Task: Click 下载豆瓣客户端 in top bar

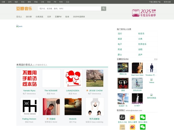Action: click(x=155, y=2)
